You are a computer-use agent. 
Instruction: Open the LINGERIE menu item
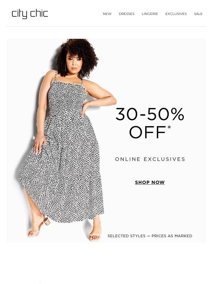[x=150, y=14]
